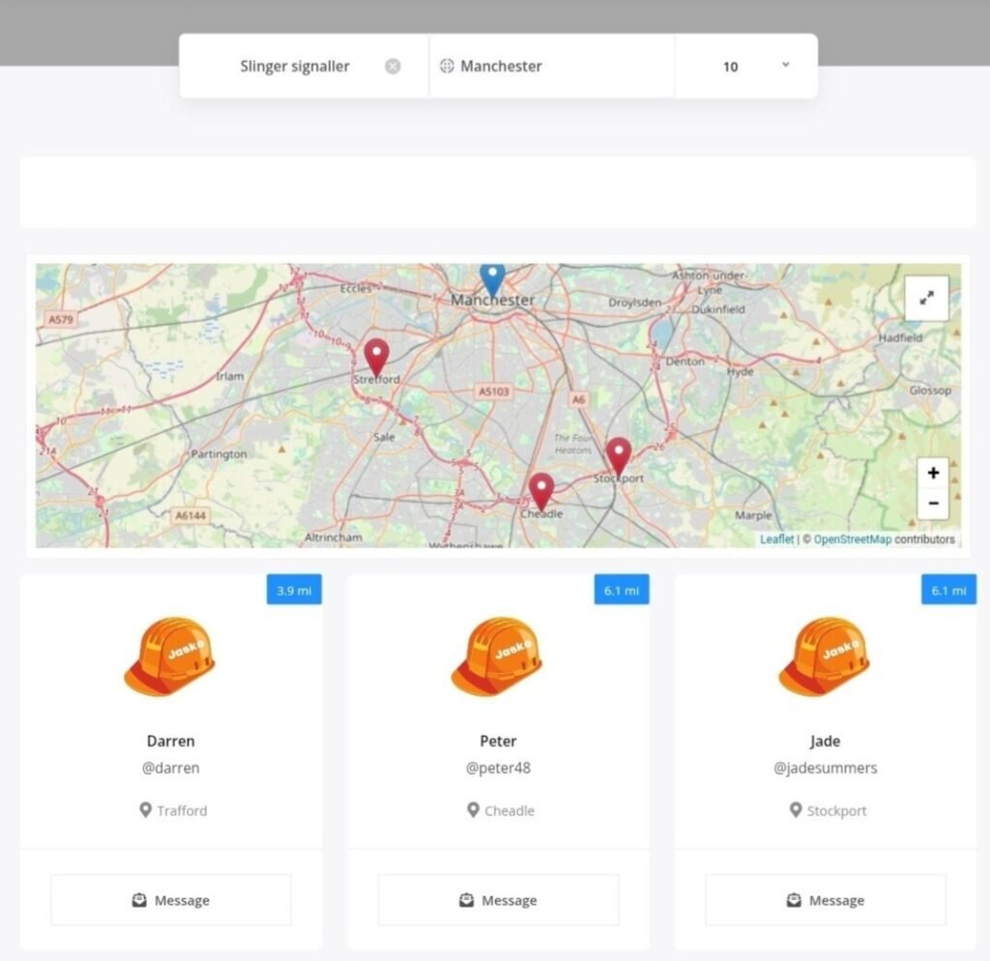Select the red marker at Stockport
990x961 pixels.
click(x=619, y=454)
